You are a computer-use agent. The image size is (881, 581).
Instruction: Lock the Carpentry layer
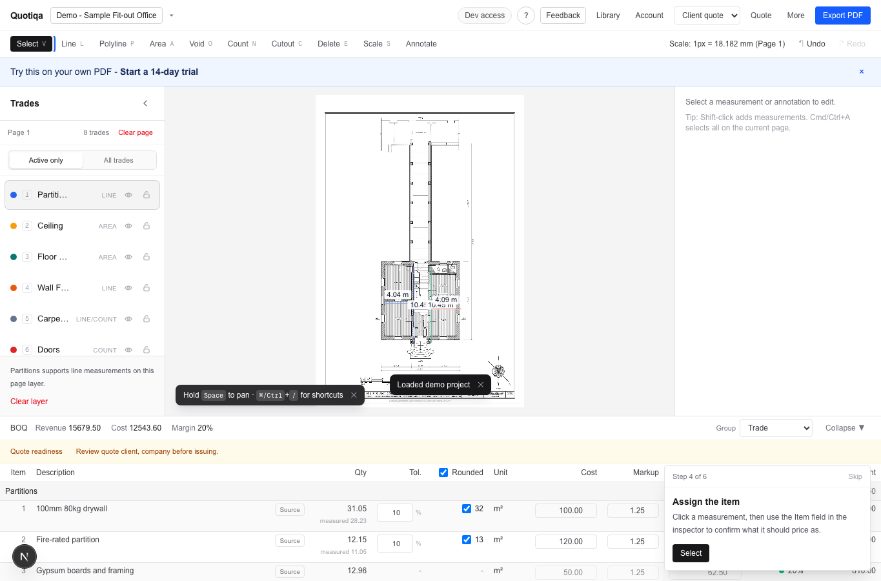(x=147, y=319)
